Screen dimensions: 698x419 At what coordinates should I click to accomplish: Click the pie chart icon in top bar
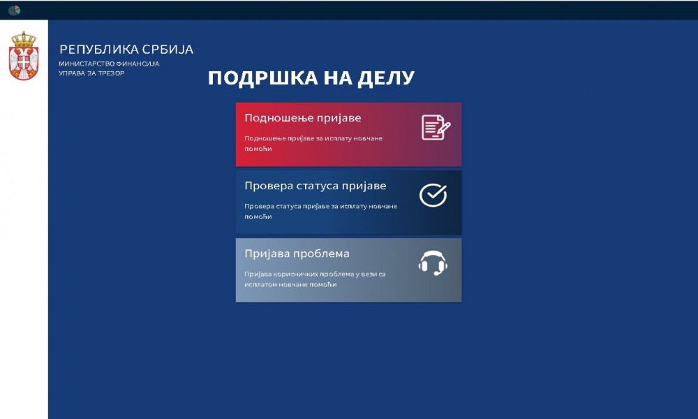coord(14,10)
